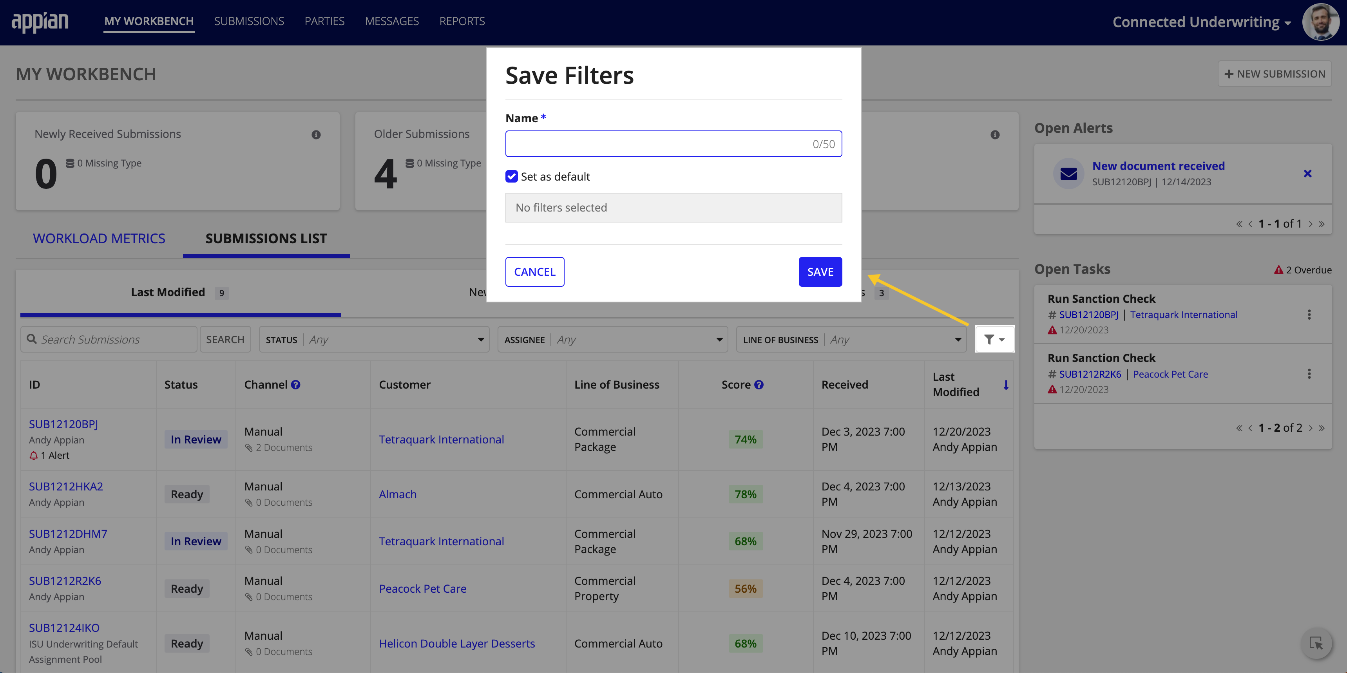Screen dimensions: 1347x673
Task: Click the filter Name input field
Action: point(673,144)
